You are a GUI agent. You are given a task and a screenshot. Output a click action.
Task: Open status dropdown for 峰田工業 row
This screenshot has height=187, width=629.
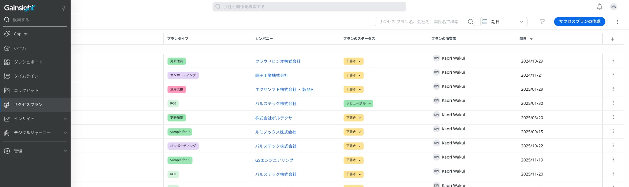353,75
